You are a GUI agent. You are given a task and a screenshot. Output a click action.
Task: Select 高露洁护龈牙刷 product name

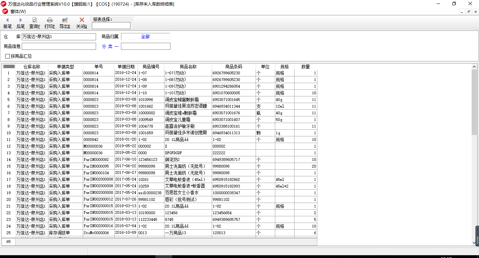pyautogui.click(x=188, y=127)
